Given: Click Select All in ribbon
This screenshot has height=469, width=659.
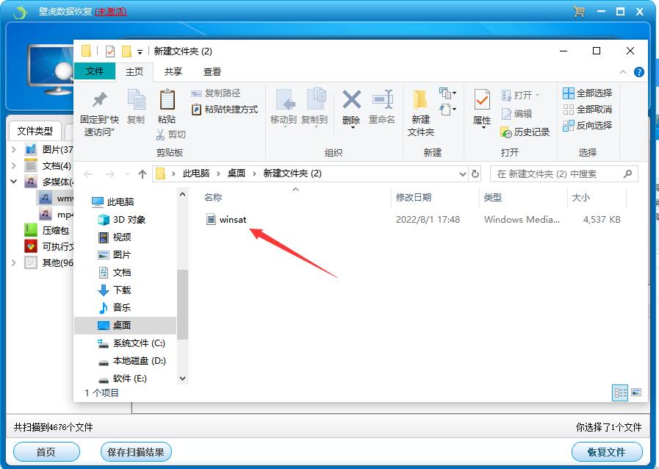Looking at the screenshot, I should [x=587, y=93].
